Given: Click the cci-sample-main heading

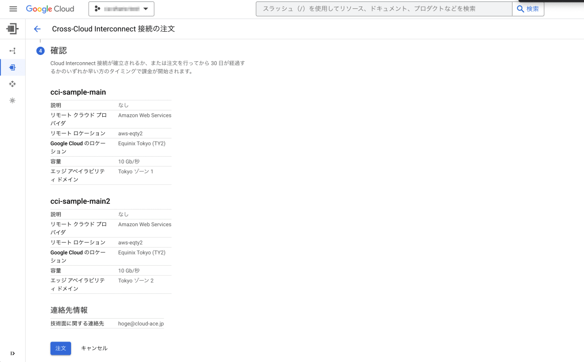Looking at the screenshot, I should pyautogui.click(x=78, y=92).
